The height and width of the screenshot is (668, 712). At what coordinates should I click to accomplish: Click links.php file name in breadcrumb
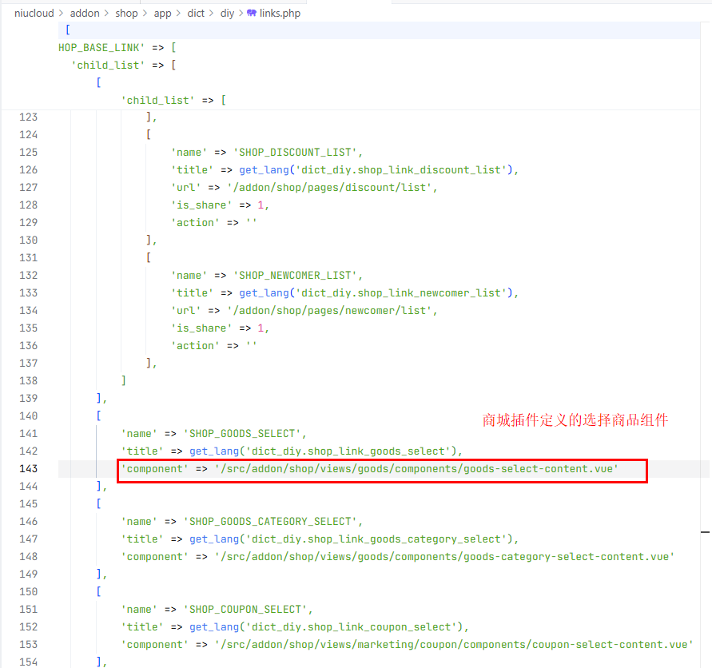280,14
